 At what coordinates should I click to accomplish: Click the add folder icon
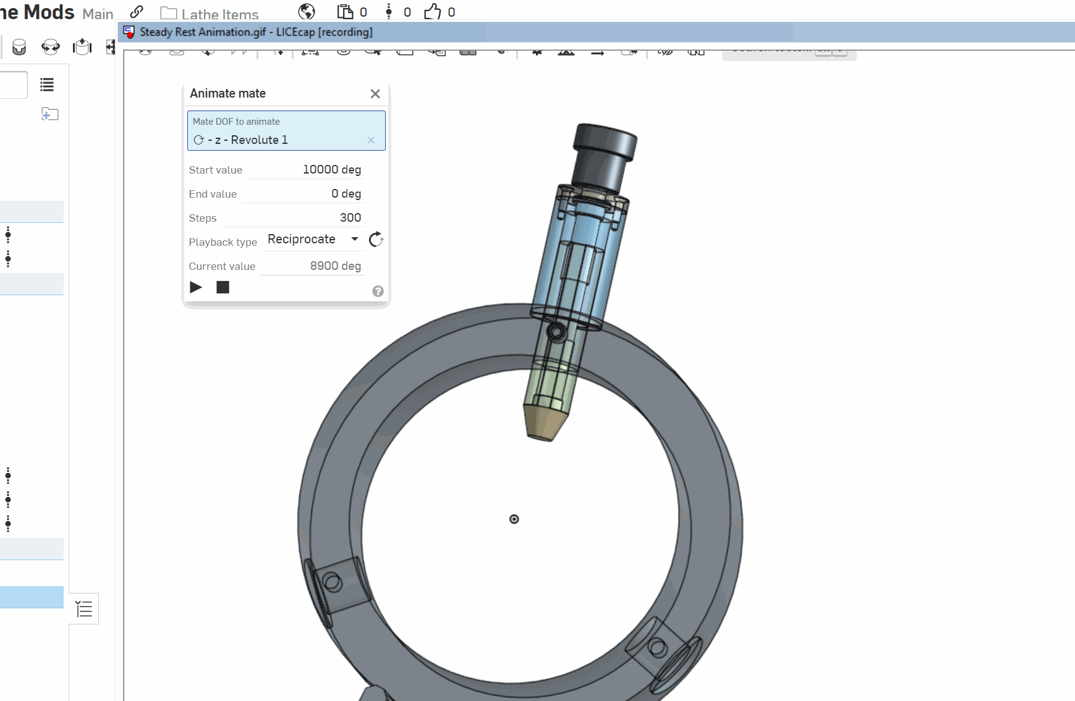(x=50, y=114)
